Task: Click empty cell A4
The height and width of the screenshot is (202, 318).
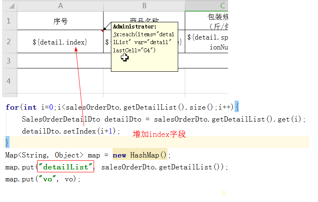Action: [x=60, y=81]
